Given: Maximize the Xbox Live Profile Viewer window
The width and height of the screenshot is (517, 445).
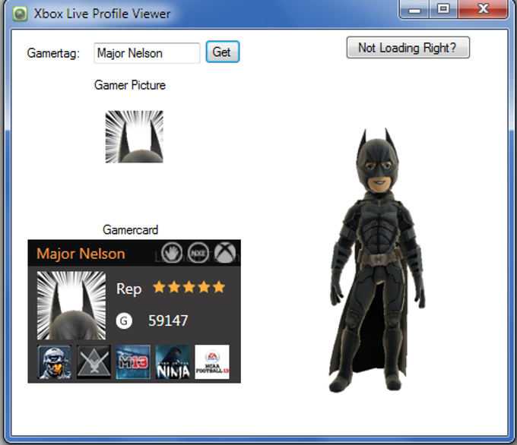Looking at the screenshot, I should tap(443, 9).
